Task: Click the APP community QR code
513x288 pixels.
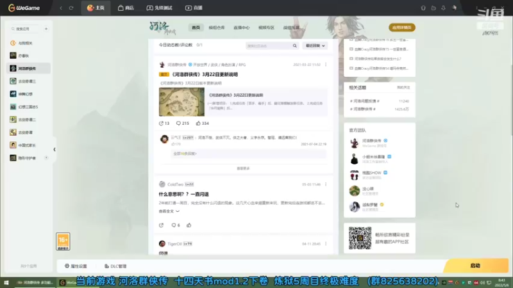Action: pos(360,238)
